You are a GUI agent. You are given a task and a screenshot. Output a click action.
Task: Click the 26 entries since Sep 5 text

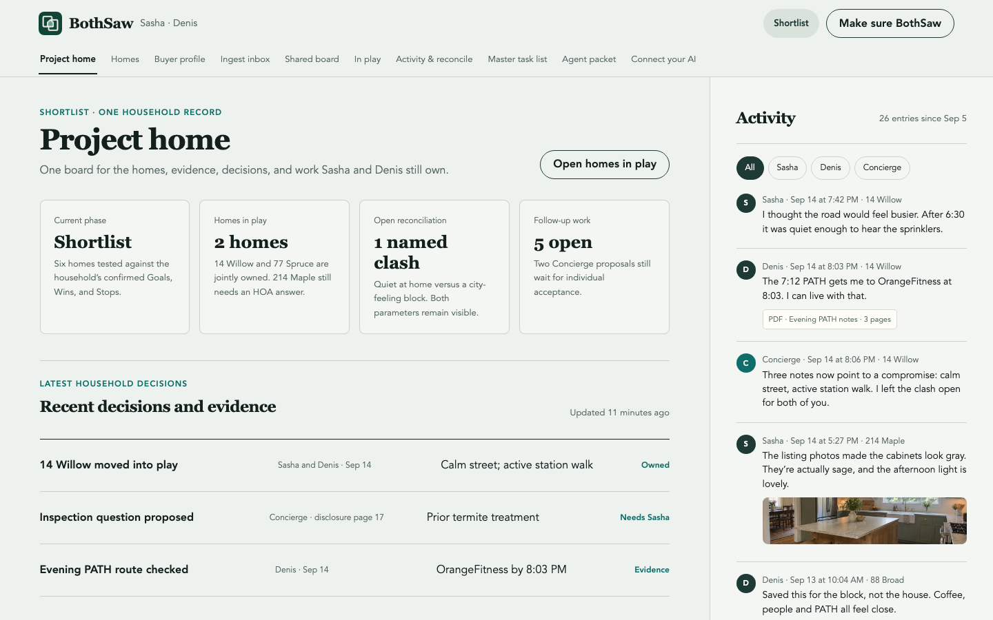923,118
